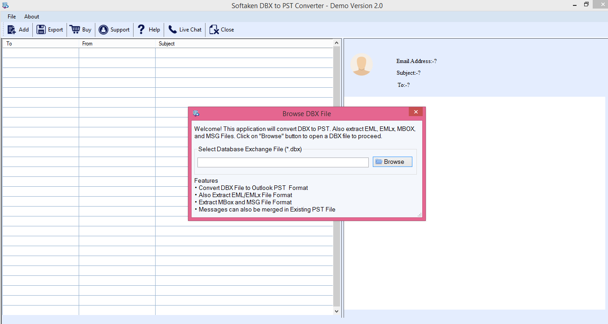Click the Help question mark icon
Screen dimensions: 608x324
point(141,30)
